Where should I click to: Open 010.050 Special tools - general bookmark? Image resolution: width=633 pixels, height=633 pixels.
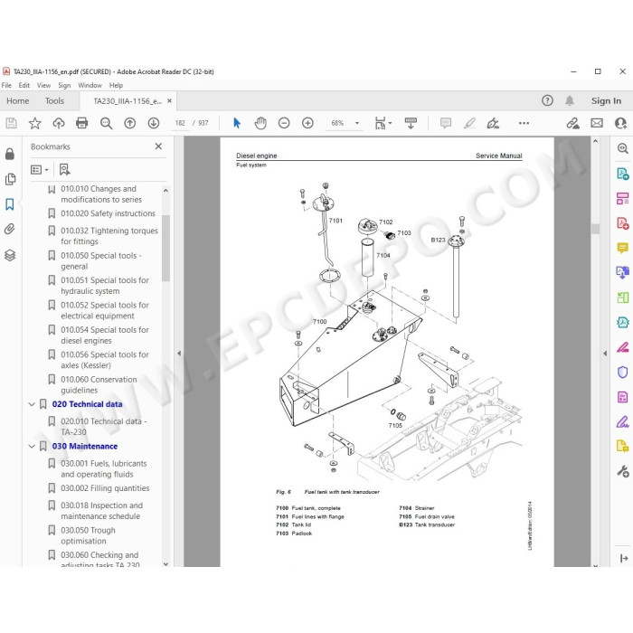pos(101,260)
